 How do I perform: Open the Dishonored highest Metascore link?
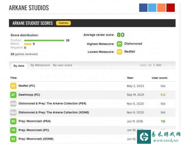133,44
